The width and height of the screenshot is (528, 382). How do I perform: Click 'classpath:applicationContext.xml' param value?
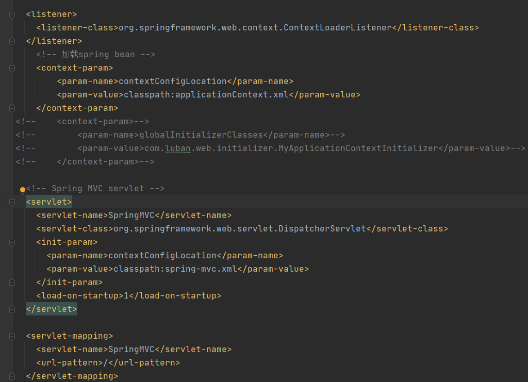[x=206, y=94]
